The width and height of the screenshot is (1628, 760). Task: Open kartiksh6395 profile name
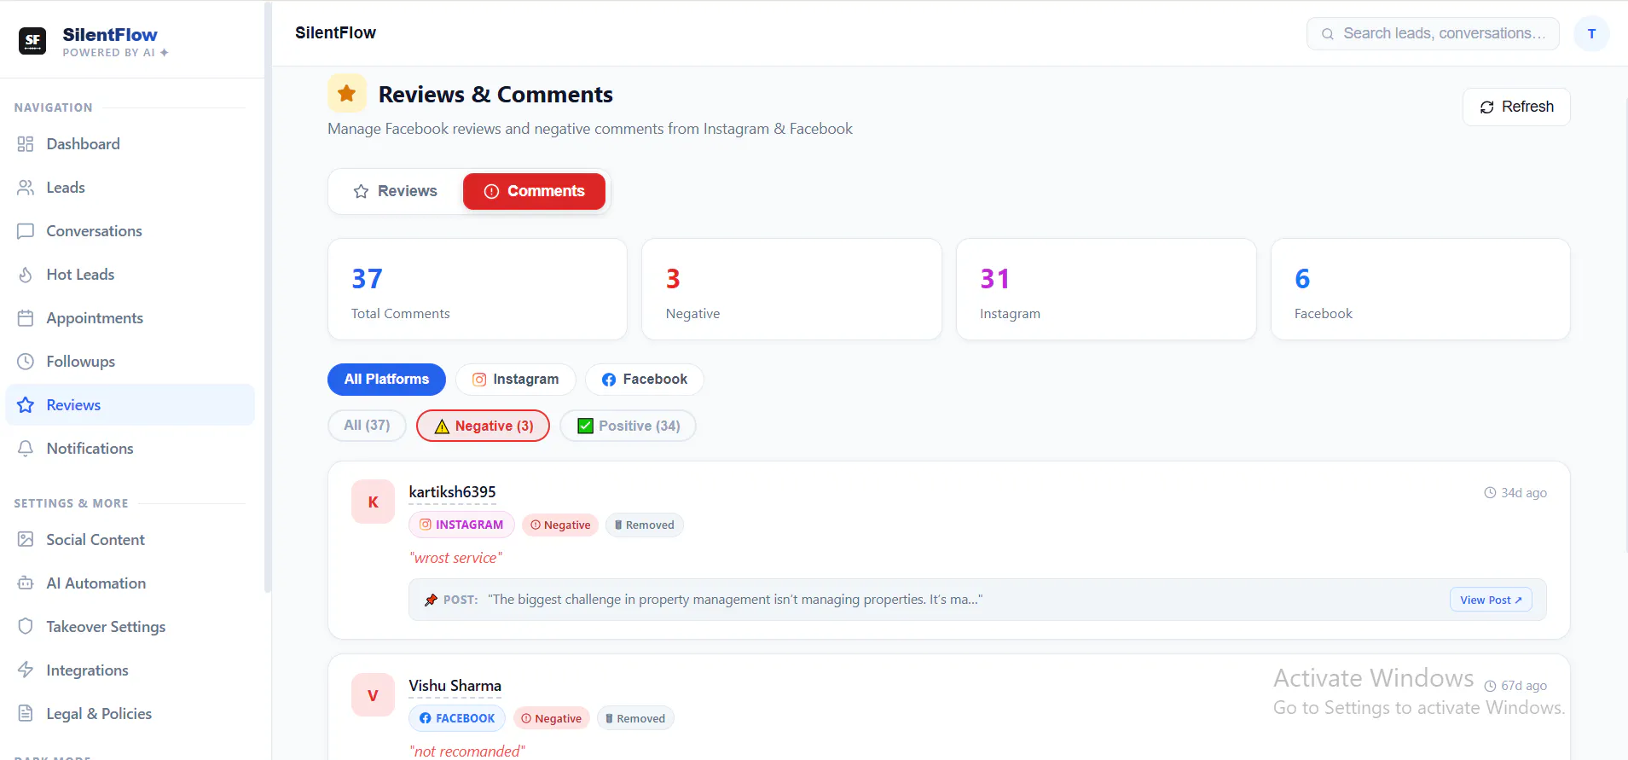coord(452,492)
